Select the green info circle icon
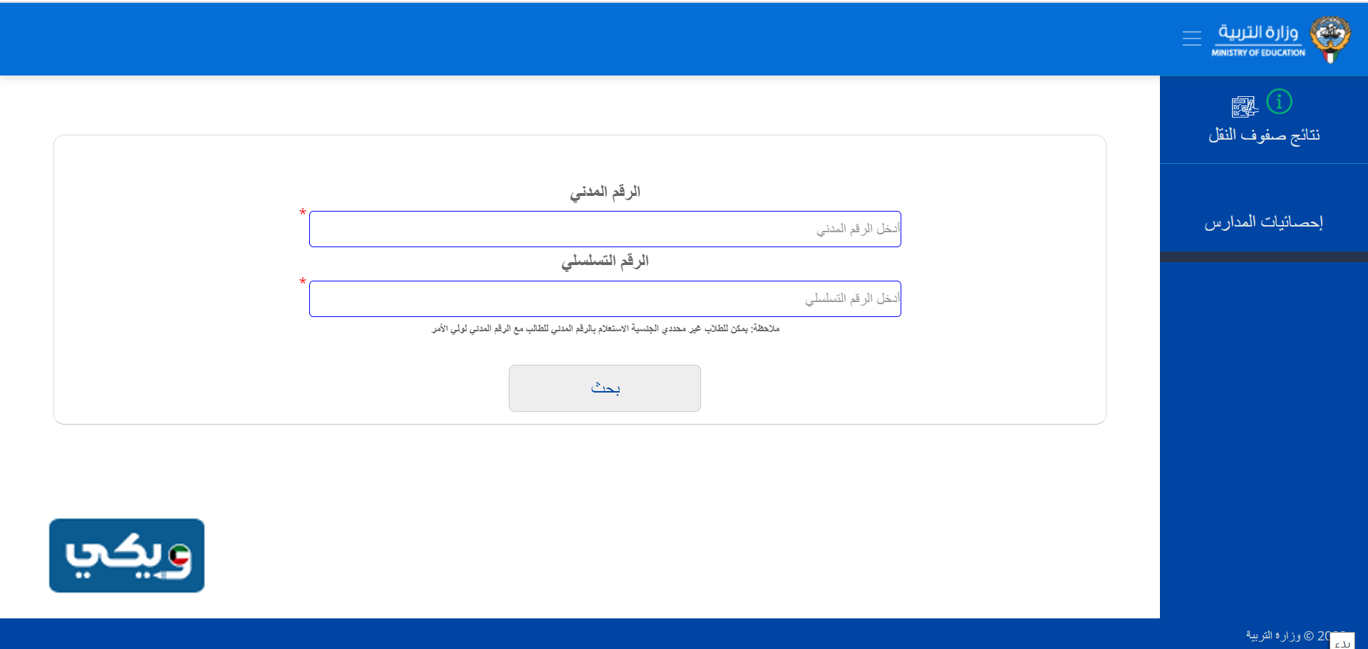Viewport: 1368px width, 649px height. [1280, 101]
